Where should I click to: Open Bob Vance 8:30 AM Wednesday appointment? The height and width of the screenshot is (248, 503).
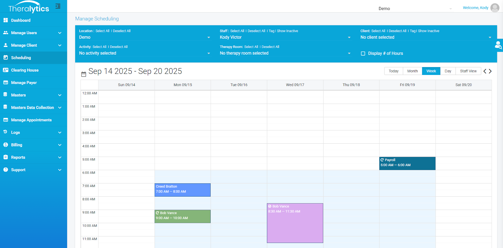(295, 223)
